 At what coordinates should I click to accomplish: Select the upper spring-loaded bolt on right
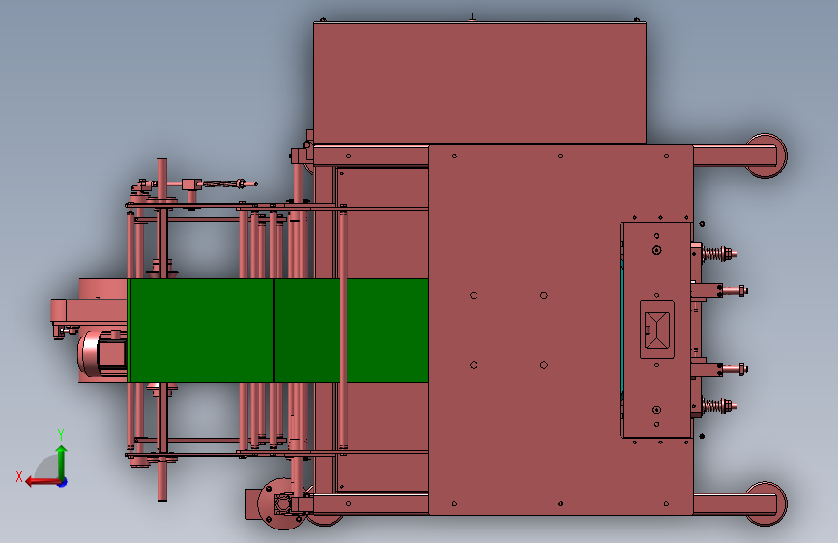point(719,253)
